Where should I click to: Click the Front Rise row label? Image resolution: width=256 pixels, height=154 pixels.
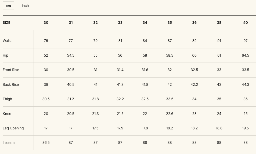[x=11, y=70]
